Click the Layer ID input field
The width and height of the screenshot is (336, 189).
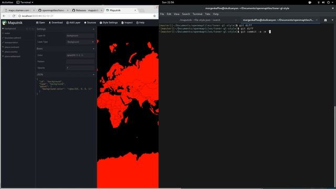tap(80, 36)
